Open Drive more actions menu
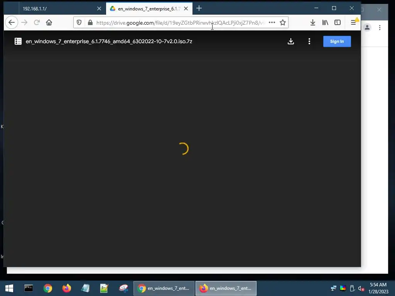395x296 pixels. [309, 41]
